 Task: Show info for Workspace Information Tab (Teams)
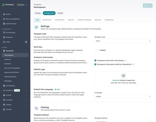pyautogui.click(x=126, y=60)
